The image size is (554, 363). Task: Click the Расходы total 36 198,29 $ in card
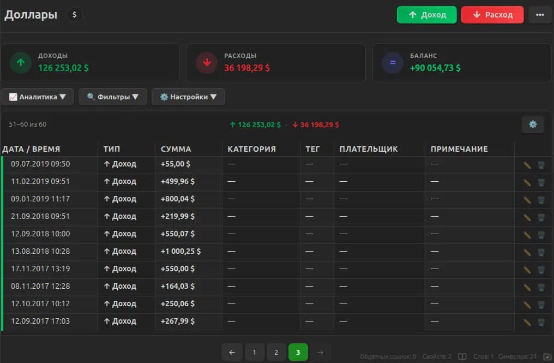247,68
